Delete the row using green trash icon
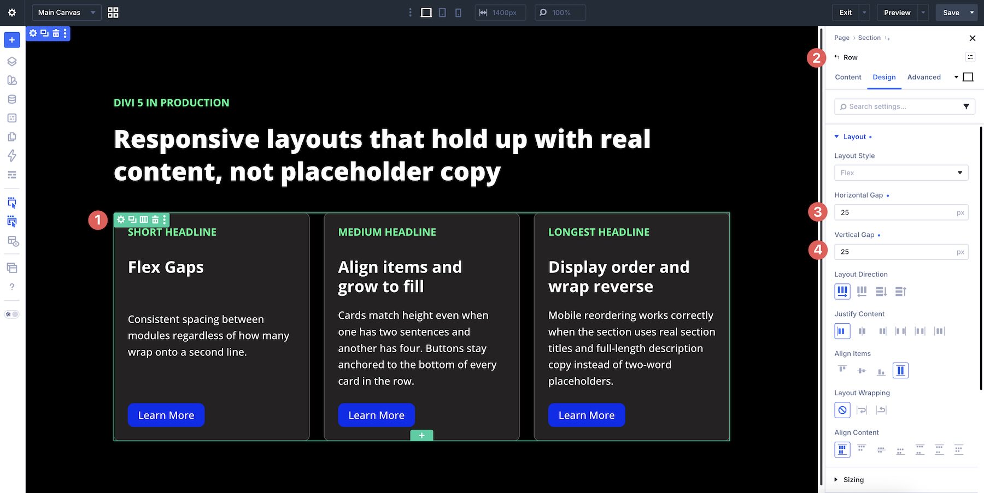 point(155,219)
